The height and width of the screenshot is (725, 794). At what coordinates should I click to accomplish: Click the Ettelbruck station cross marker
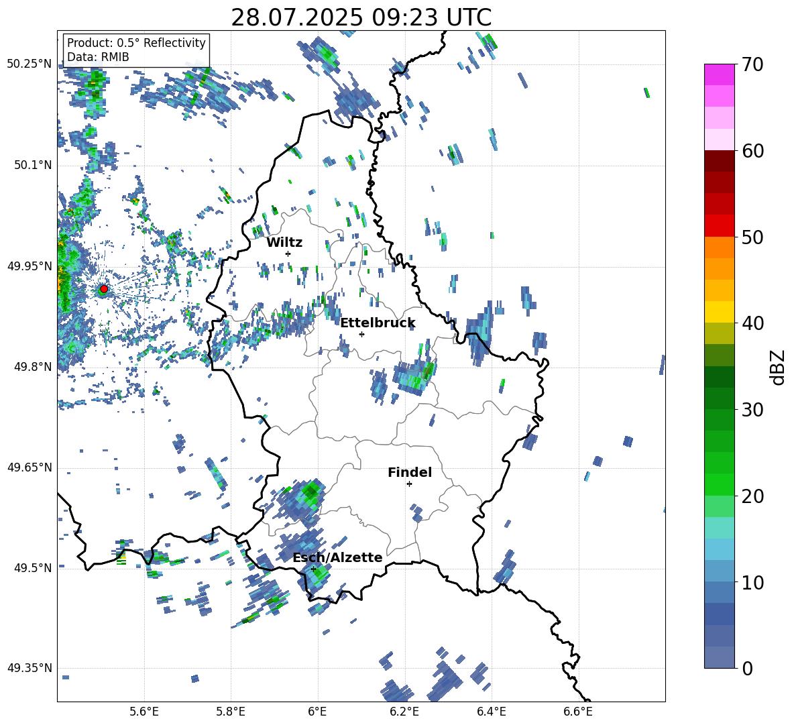click(361, 334)
